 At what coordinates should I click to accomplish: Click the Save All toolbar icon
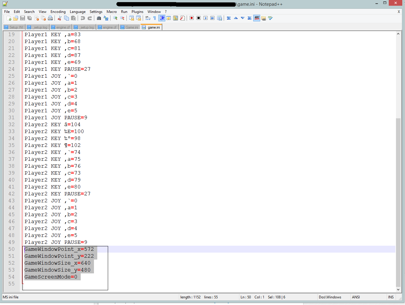30,18
